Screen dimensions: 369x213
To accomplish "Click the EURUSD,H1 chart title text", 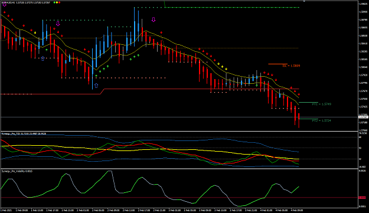I will tap(8, 2).
